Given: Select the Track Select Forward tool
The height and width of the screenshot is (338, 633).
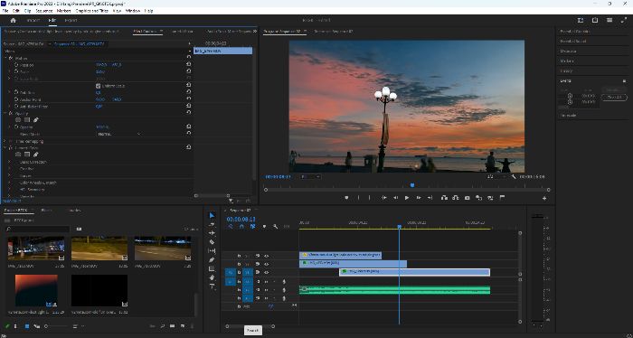Looking at the screenshot, I should click(212, 224).
